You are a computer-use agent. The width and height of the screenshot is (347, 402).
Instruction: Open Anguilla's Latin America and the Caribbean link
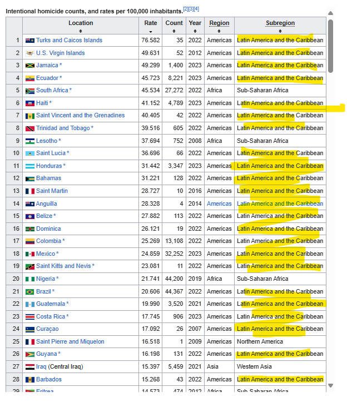[280, 204]
